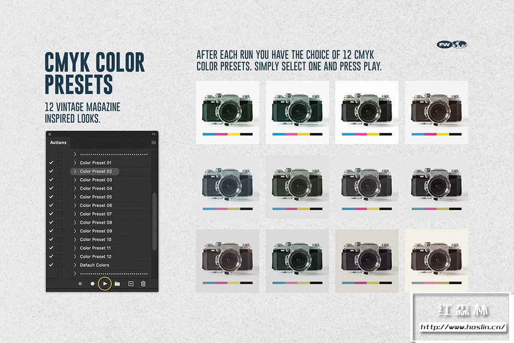514x343 pixels.
Task: Click the FW globe logo
Action: pos(451,44)
